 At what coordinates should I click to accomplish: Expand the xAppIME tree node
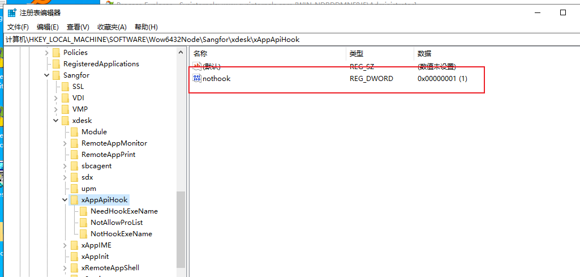(x=65, y=245)
